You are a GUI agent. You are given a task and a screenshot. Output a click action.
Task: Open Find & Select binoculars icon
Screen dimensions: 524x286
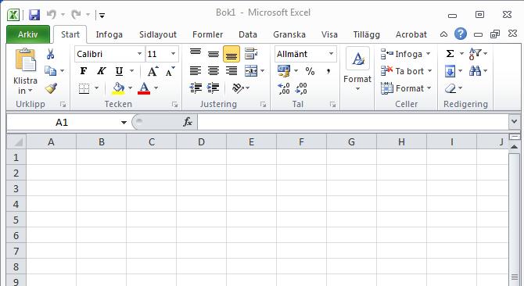pyautogui.click(x=475, y=71)
